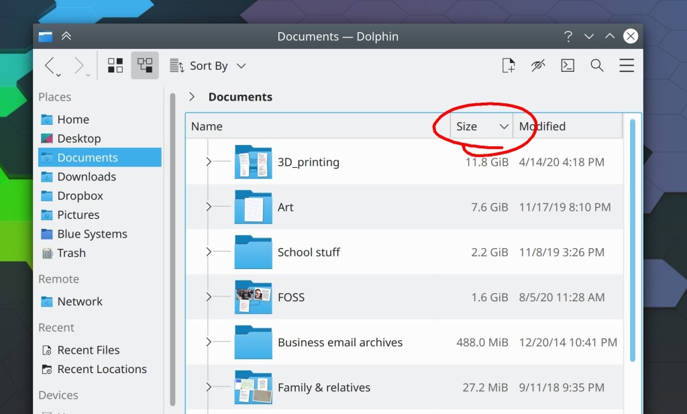Click the help question mark icon
Image resolution: width=687 pixels, height=414 pixels.
tap(568, 36)
